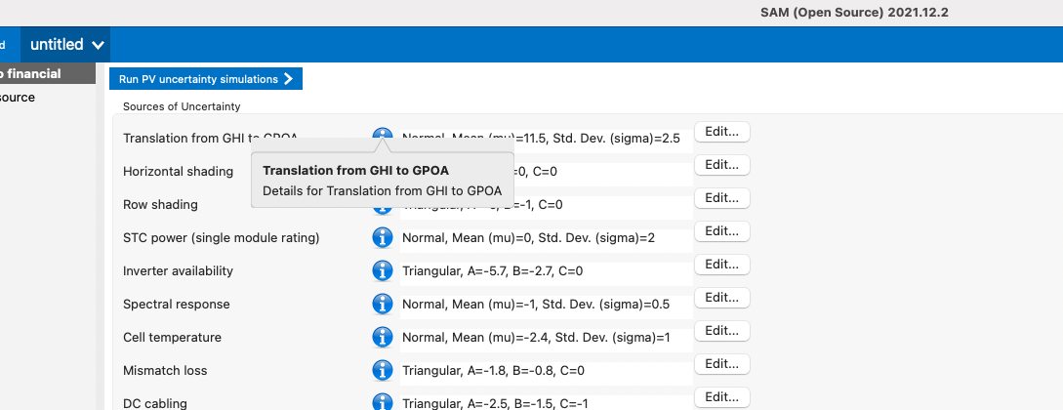This screenshot has width=1063, height=410.
Task: Edit DC cabling distribution
Action: click(x=722, y=397)
